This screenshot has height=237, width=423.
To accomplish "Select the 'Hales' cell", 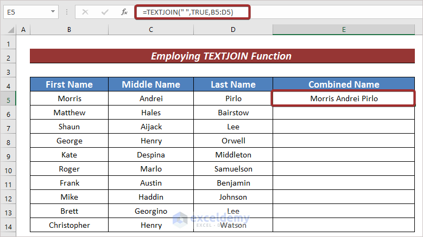I will 151,113.
